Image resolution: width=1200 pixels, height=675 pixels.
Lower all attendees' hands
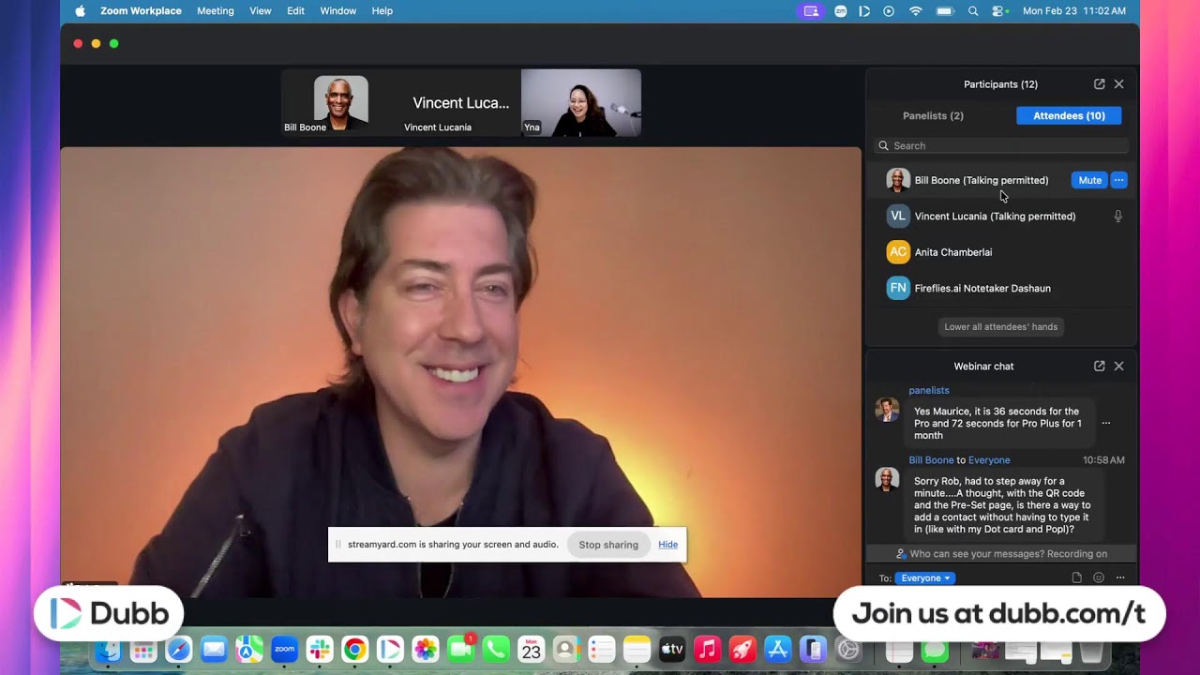click(1000, 327)
